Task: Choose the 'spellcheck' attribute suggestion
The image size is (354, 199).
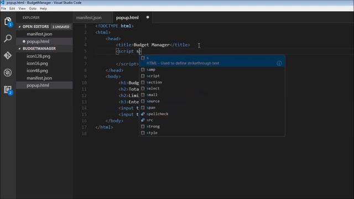Action: (x=212, y=114)
